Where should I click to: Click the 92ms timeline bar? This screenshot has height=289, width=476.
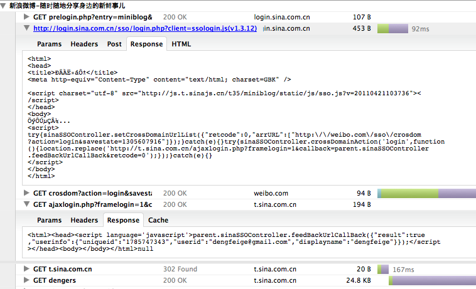pyautogui.click(x=398, y=28)
